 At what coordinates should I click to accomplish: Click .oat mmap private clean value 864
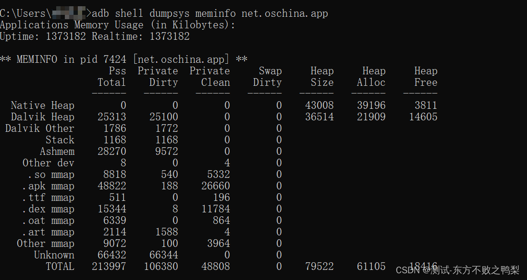221,221
